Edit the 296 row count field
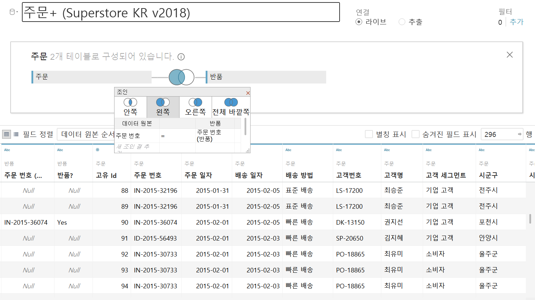This screenshot has width=535, height=300. (x=499, y=134)
